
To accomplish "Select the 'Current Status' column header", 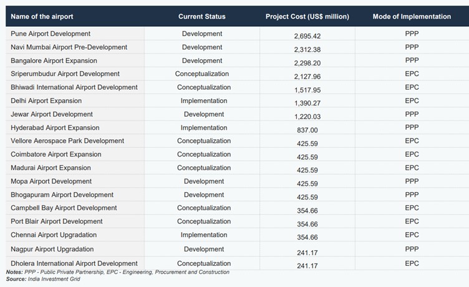I will (x=202, y=16).
